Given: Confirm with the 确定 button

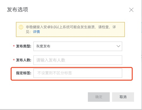Looking at the screenshot, I should coord(99,97).
